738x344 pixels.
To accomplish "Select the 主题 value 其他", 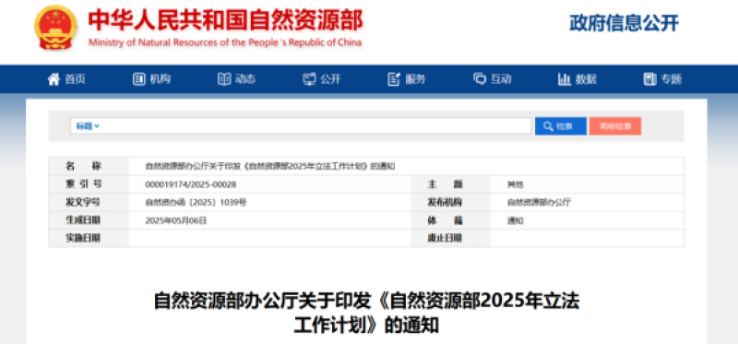I will (x=515, y=184).
